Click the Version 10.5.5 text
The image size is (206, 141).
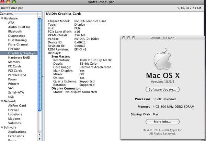pos(162,82)
